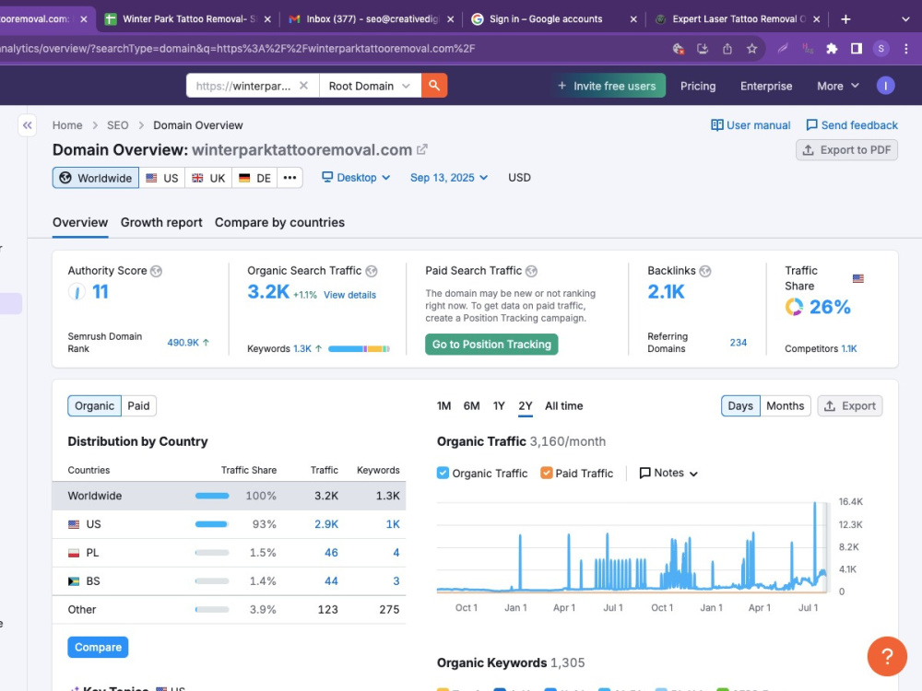The image size is (922, 691).
Task: Click the Backlinks info globe icon
Action: click(705, 271)
